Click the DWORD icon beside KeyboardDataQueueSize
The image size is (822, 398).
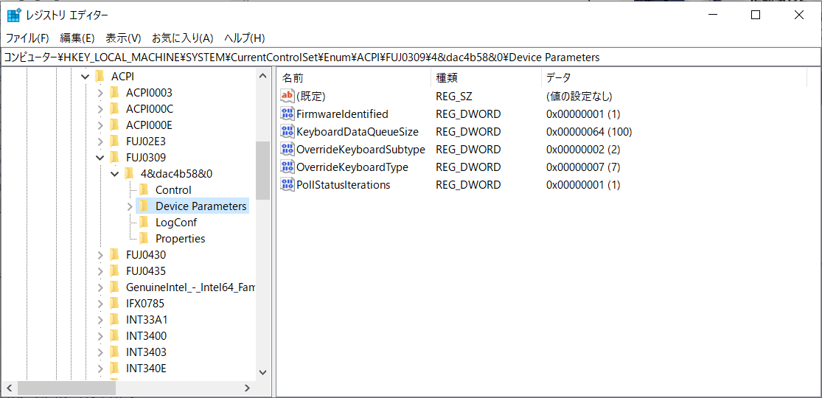288,132
